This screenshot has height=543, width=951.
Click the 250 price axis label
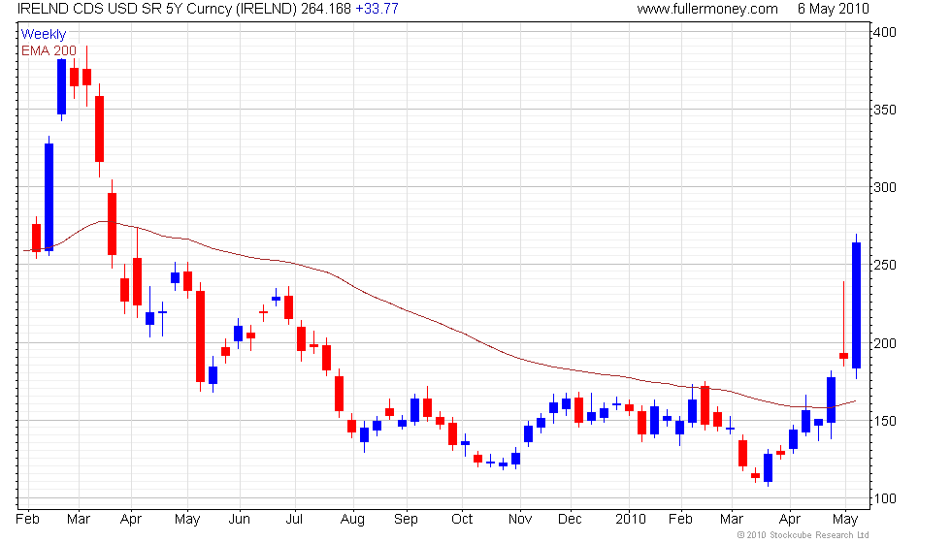point(885,265)
